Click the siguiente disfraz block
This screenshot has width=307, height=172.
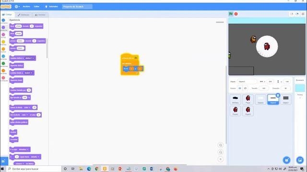(x=17, y=65)
